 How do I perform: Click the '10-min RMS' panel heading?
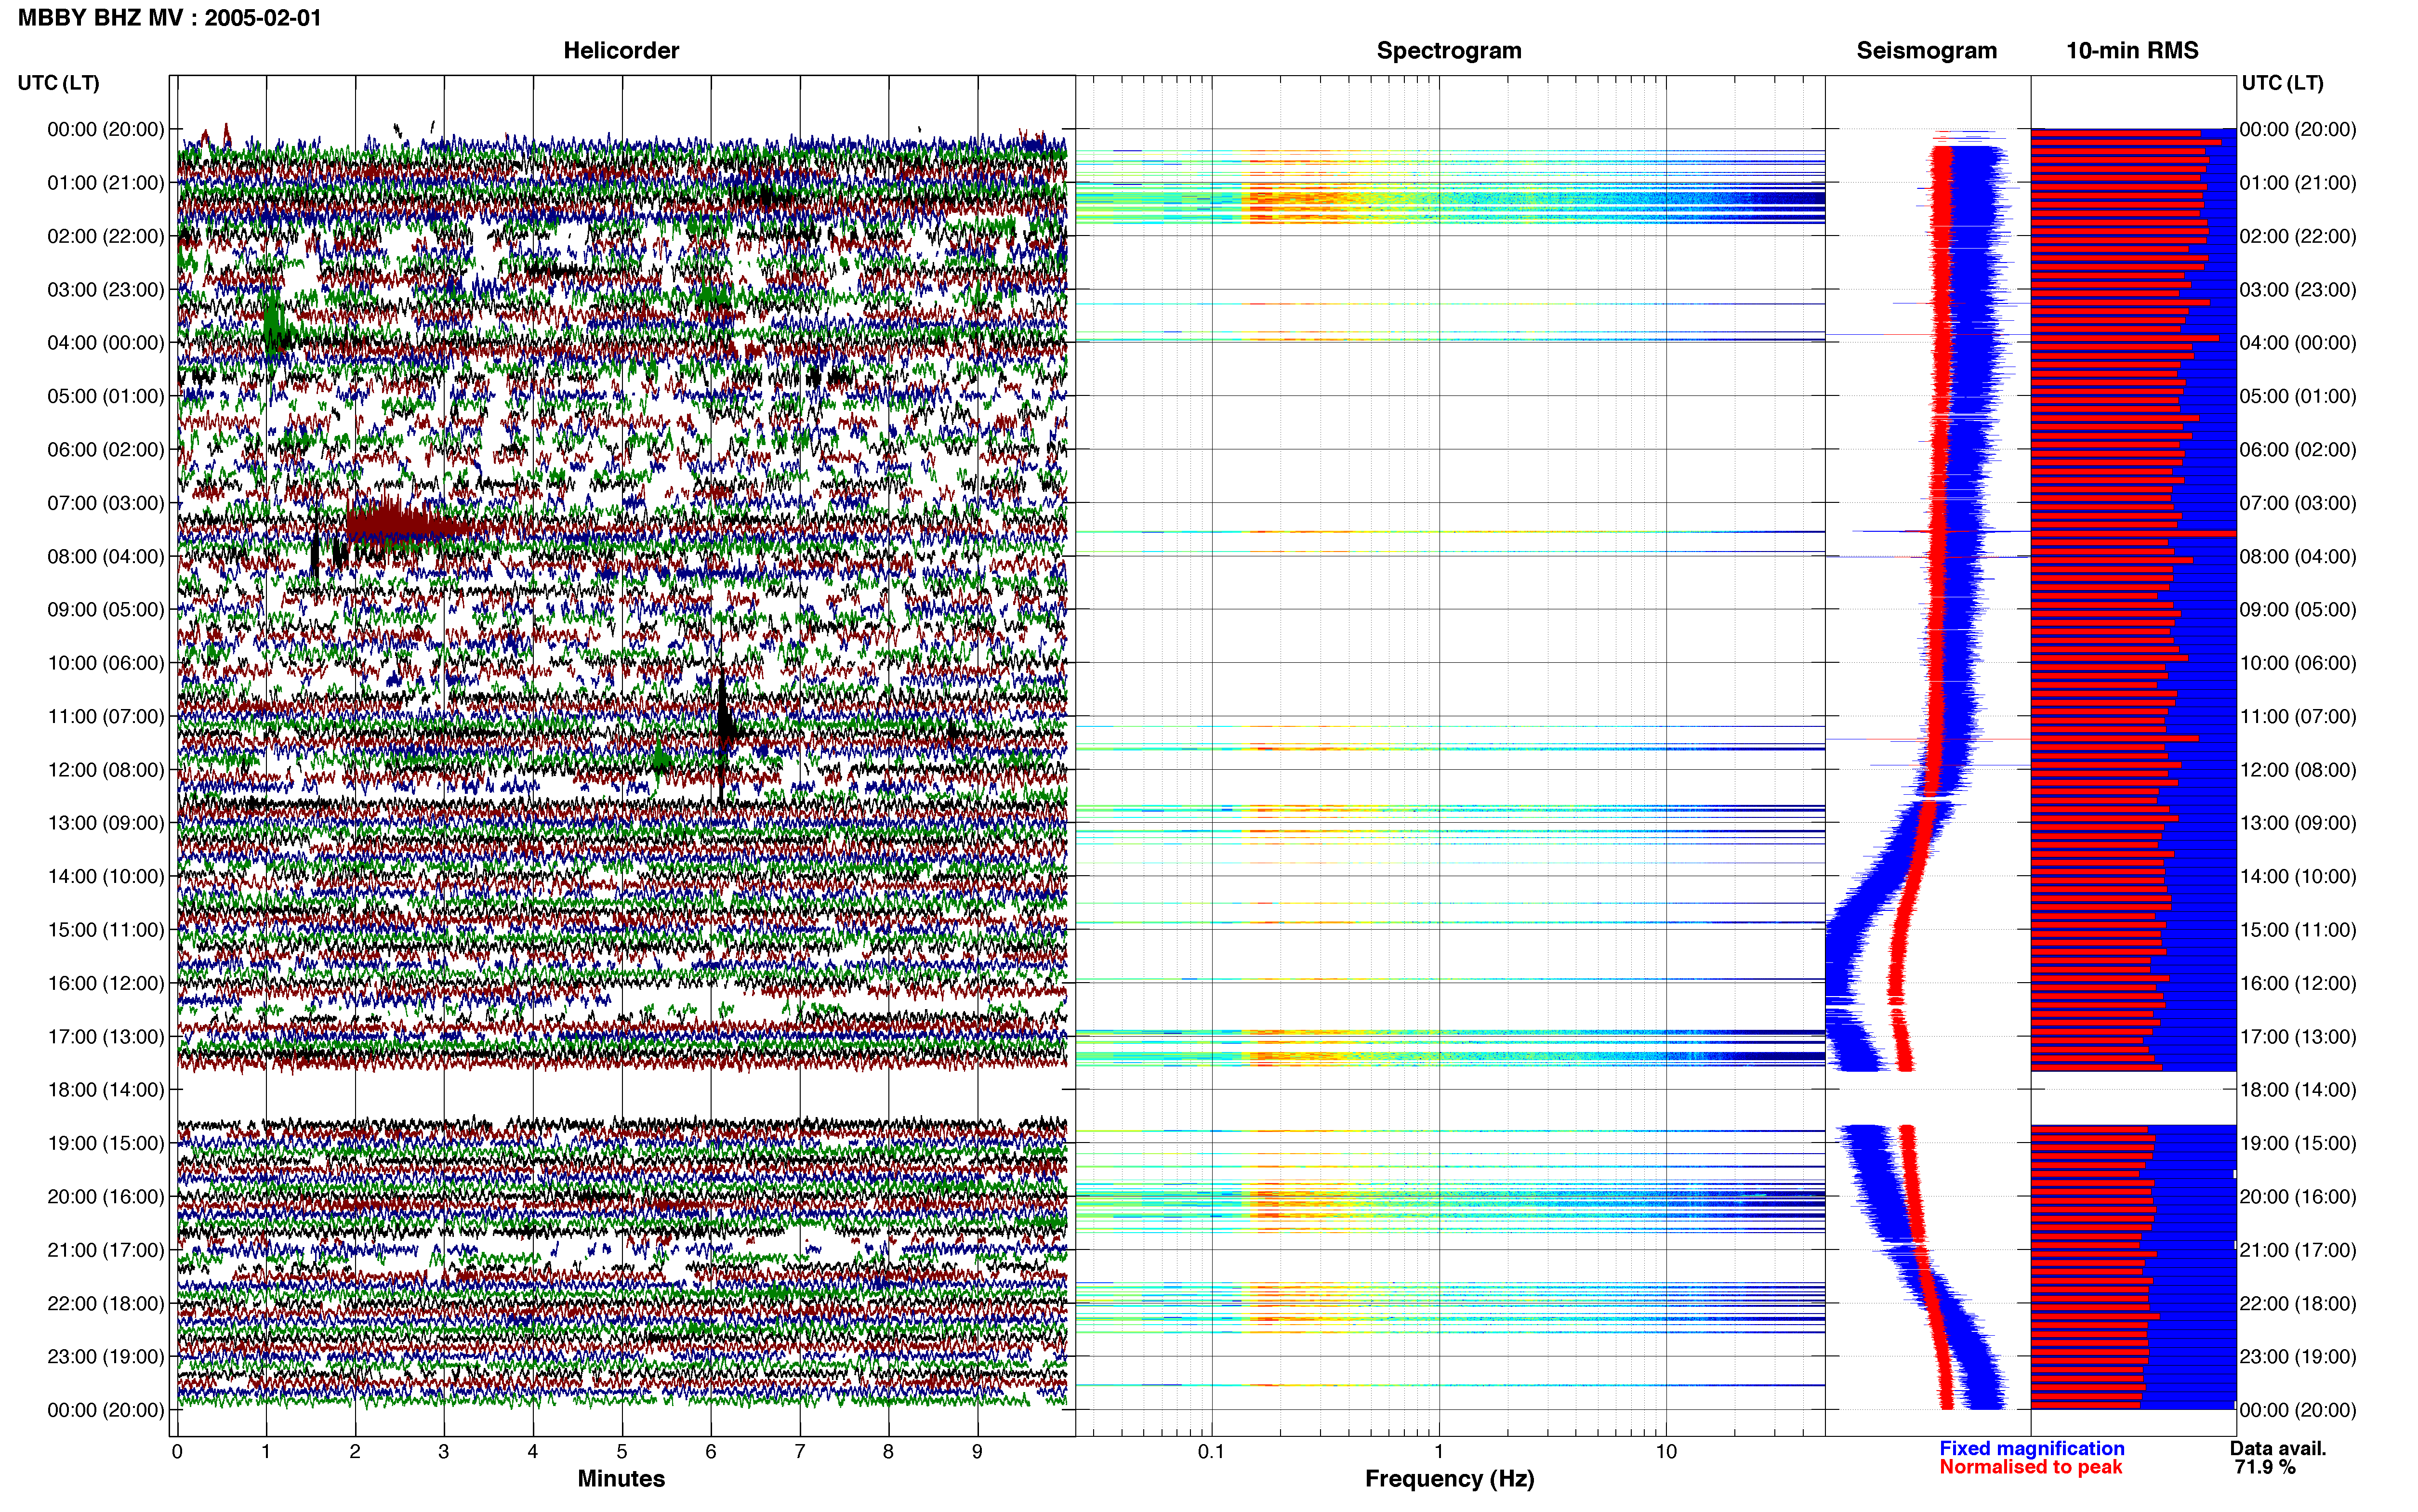2132,50
